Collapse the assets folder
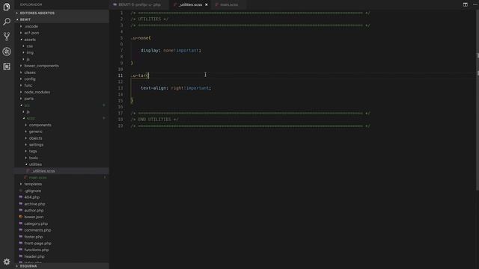Screen dimensions: 479x269 coord(30,40)
